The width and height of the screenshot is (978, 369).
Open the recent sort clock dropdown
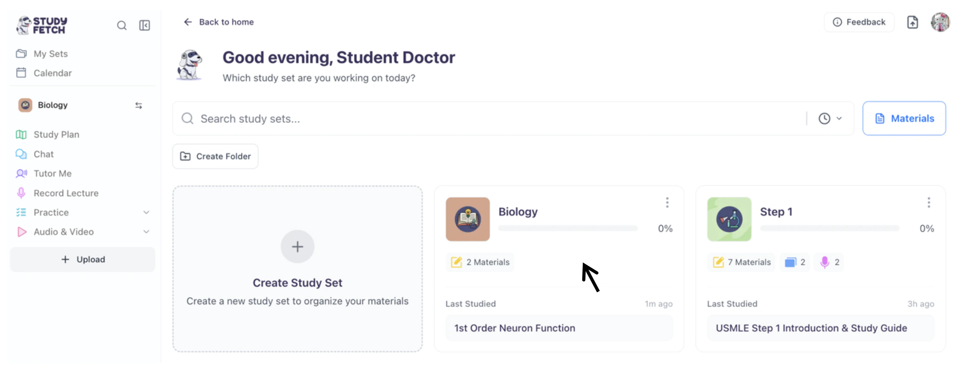point(830,119)
